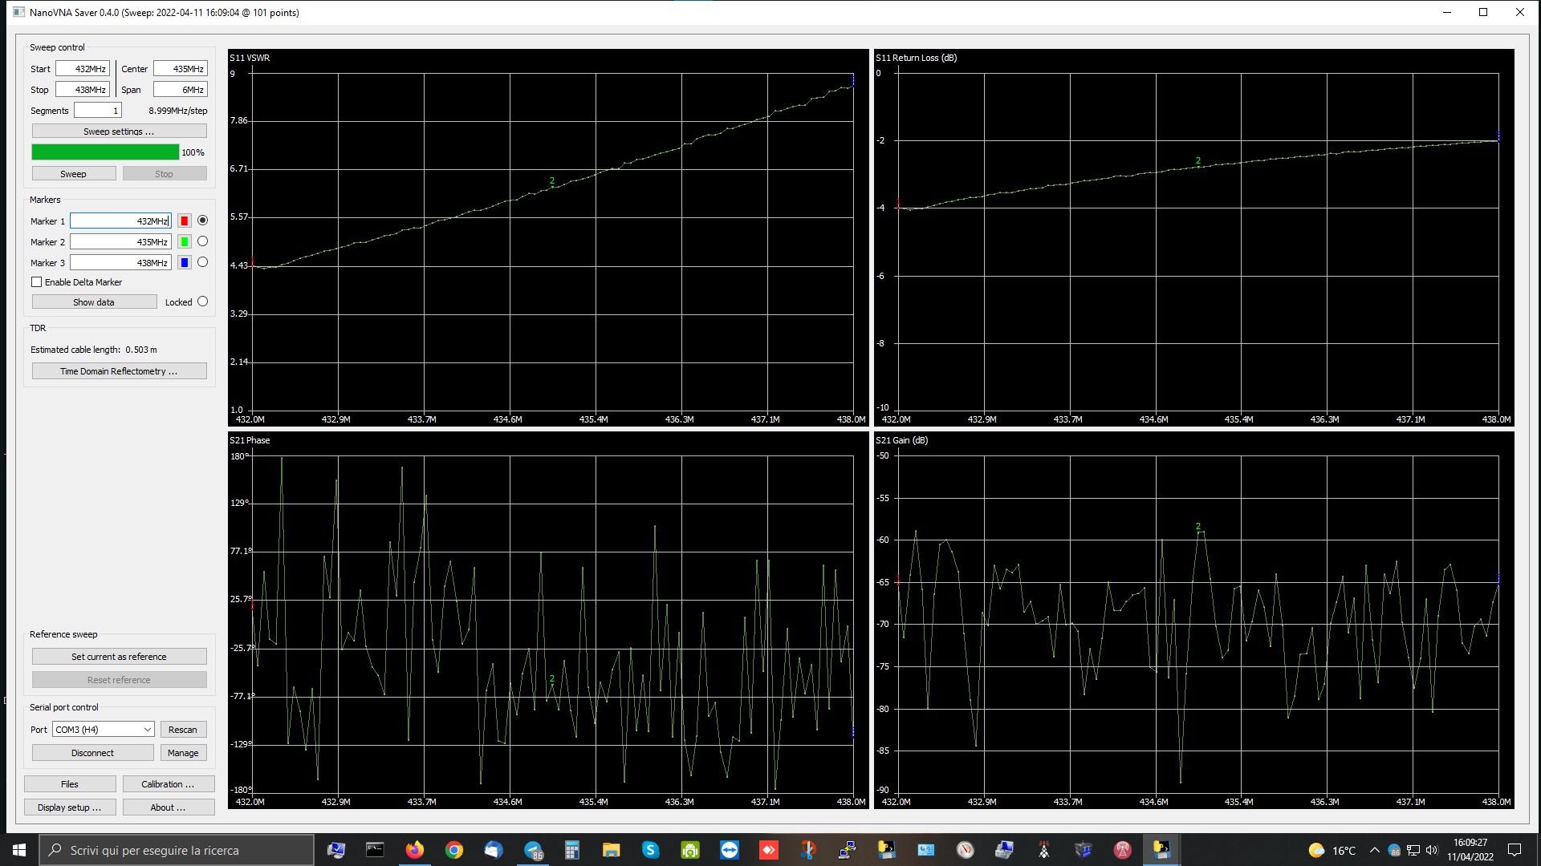Open the weather 16°C widget

1332,851
